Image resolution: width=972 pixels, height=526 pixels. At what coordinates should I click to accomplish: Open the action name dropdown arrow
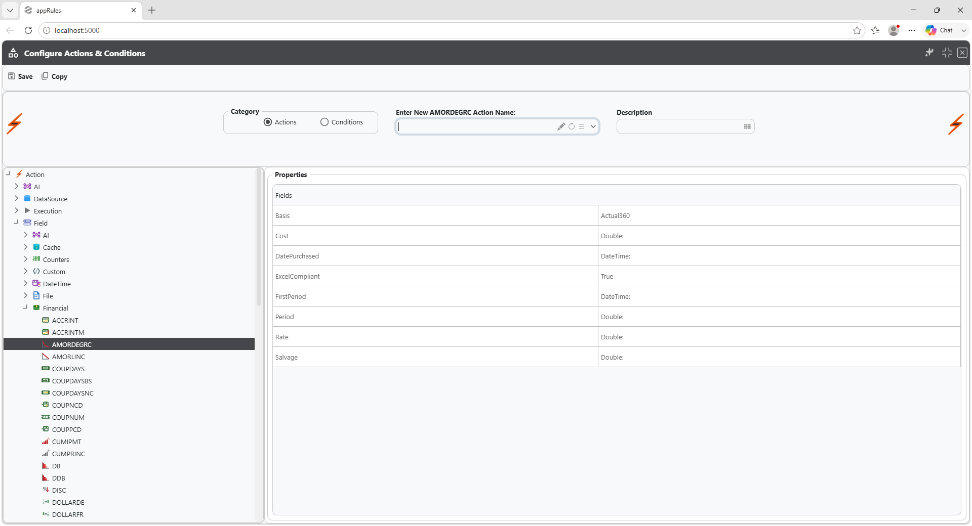pos(593,126)
